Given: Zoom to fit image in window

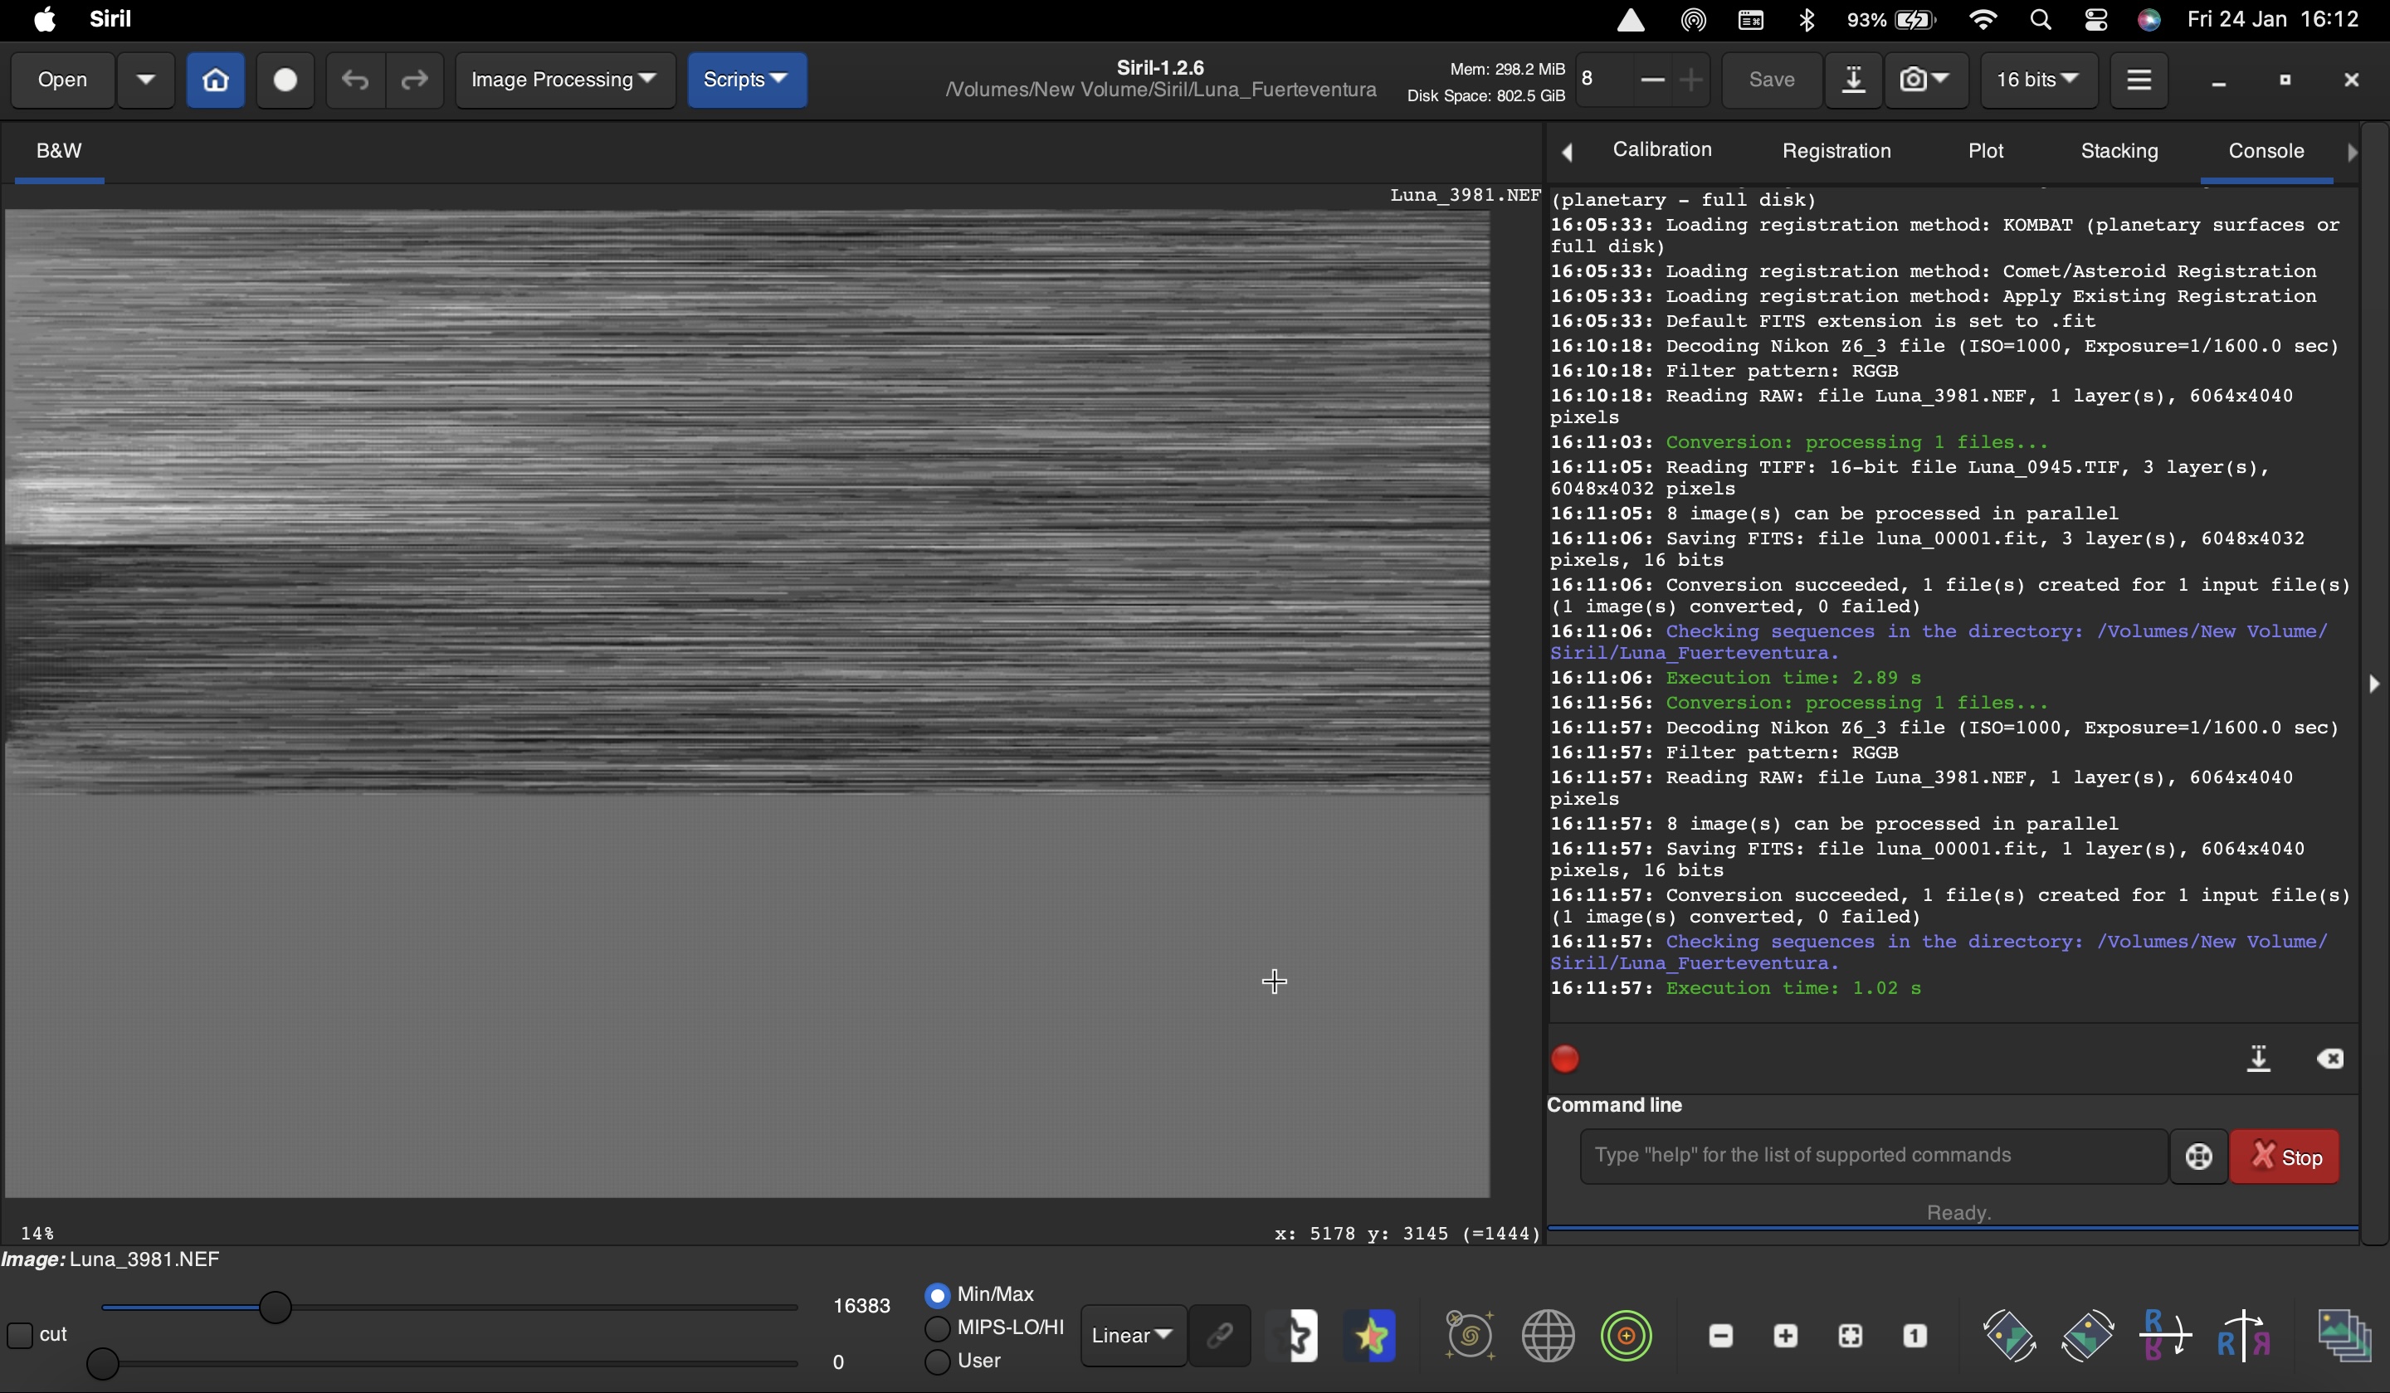Looking at the screenshot, I should click(1851, 1336).
